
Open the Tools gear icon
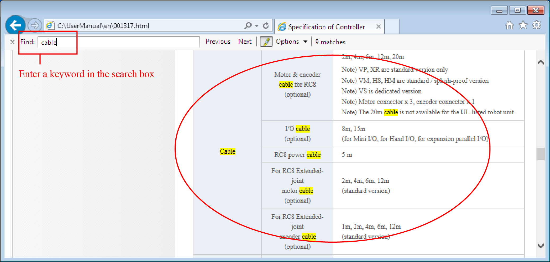(537, 25)
